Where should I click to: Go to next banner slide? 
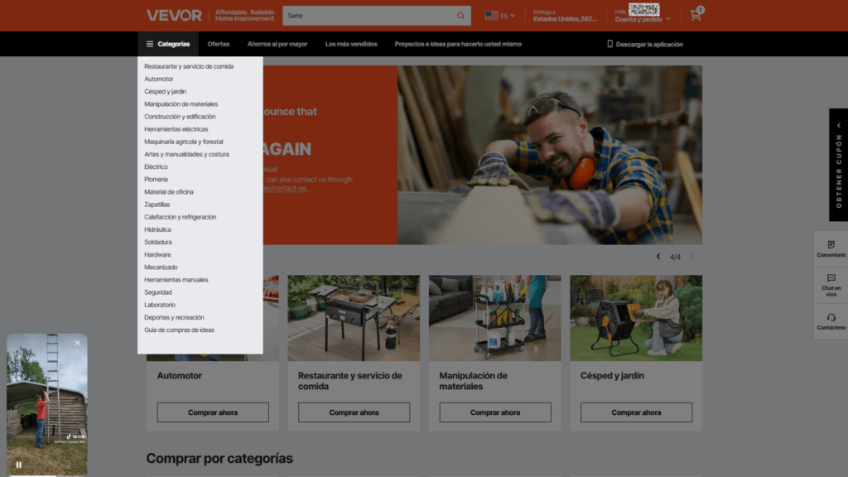click(x=691, y=257)
